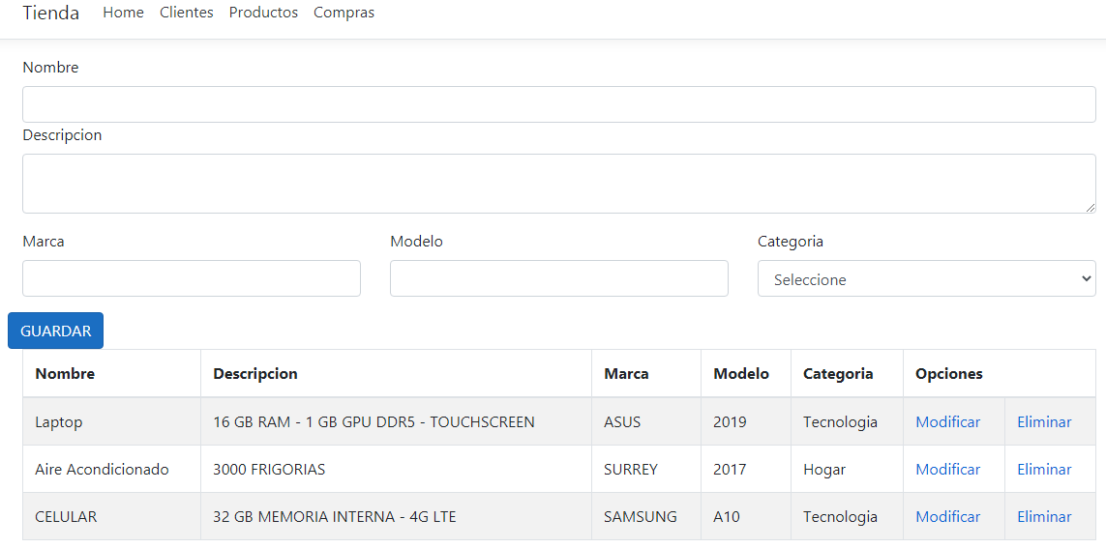Modificar the CELULAR product
Screen dimensions: 1106x548
[x=947, y=516]
